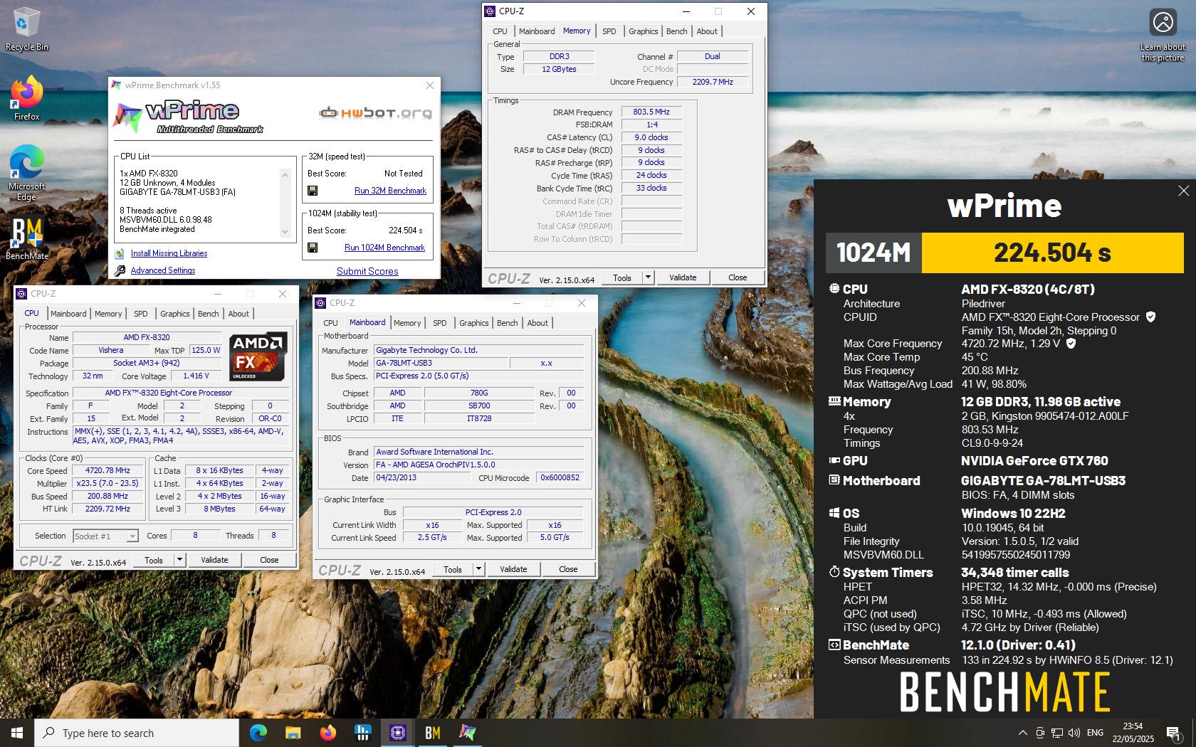Click the Install Missing Libraries icon
1196x747 pixels.
(120, 253)
